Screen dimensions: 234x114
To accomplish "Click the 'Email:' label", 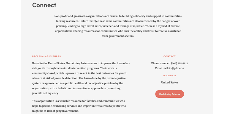I will tap(159, 68).
